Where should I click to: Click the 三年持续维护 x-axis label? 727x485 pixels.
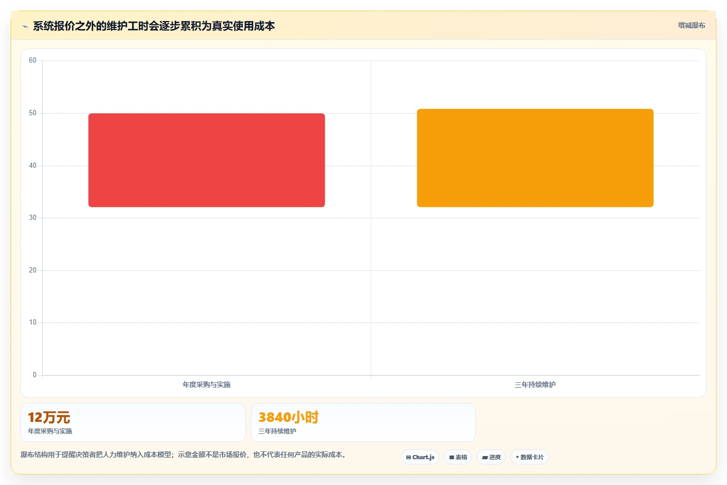(x=535, y=385)
